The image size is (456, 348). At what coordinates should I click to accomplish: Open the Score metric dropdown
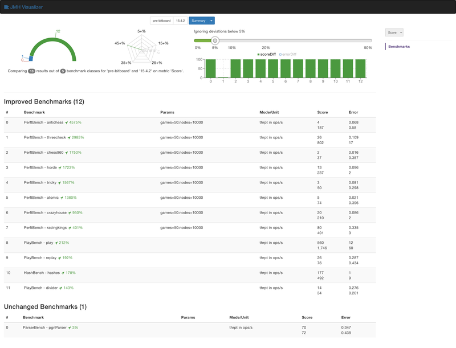click(x=394, y=32)
